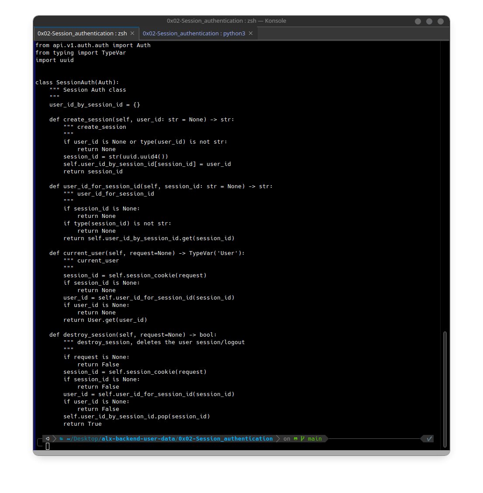483x493 pixels.
Task: Click the 'def current_user' definition line
Action: [x=147, y=253]
